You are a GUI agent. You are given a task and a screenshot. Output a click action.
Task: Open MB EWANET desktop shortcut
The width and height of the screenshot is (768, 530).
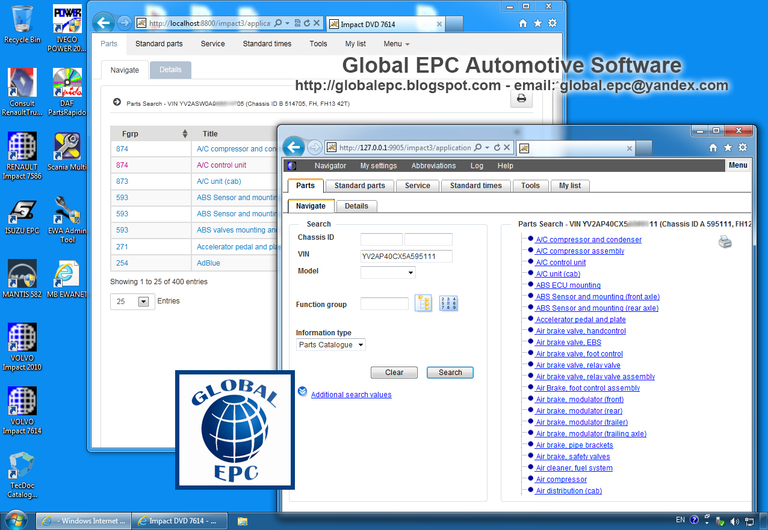(67, 279)
